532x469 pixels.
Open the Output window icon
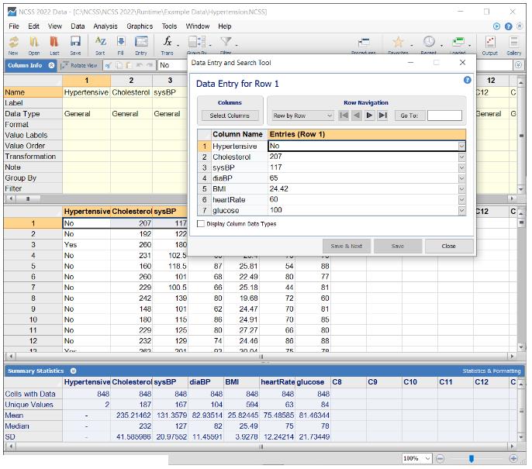[490, 43]
